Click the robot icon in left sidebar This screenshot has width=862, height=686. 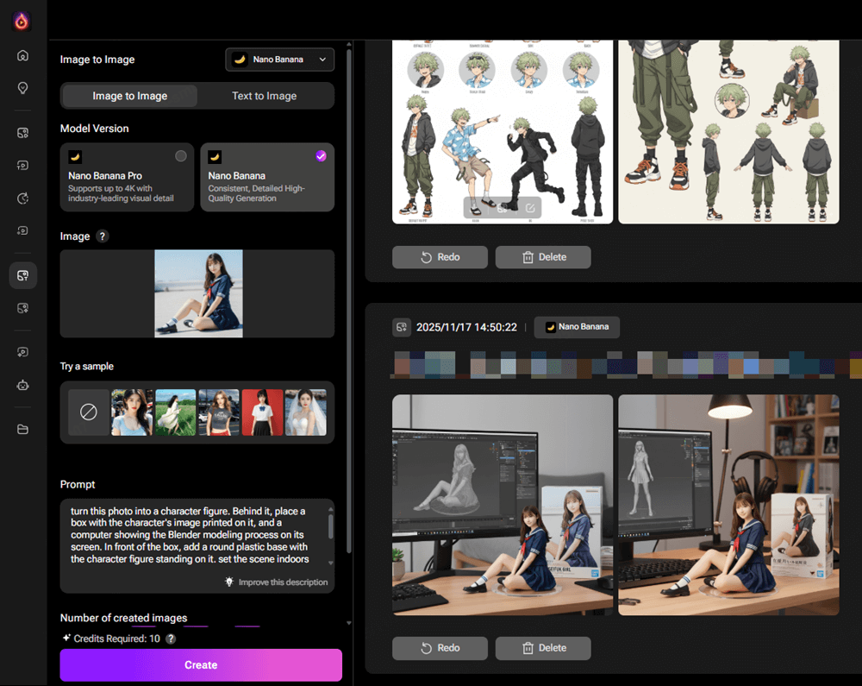click(x=22, y=385)
